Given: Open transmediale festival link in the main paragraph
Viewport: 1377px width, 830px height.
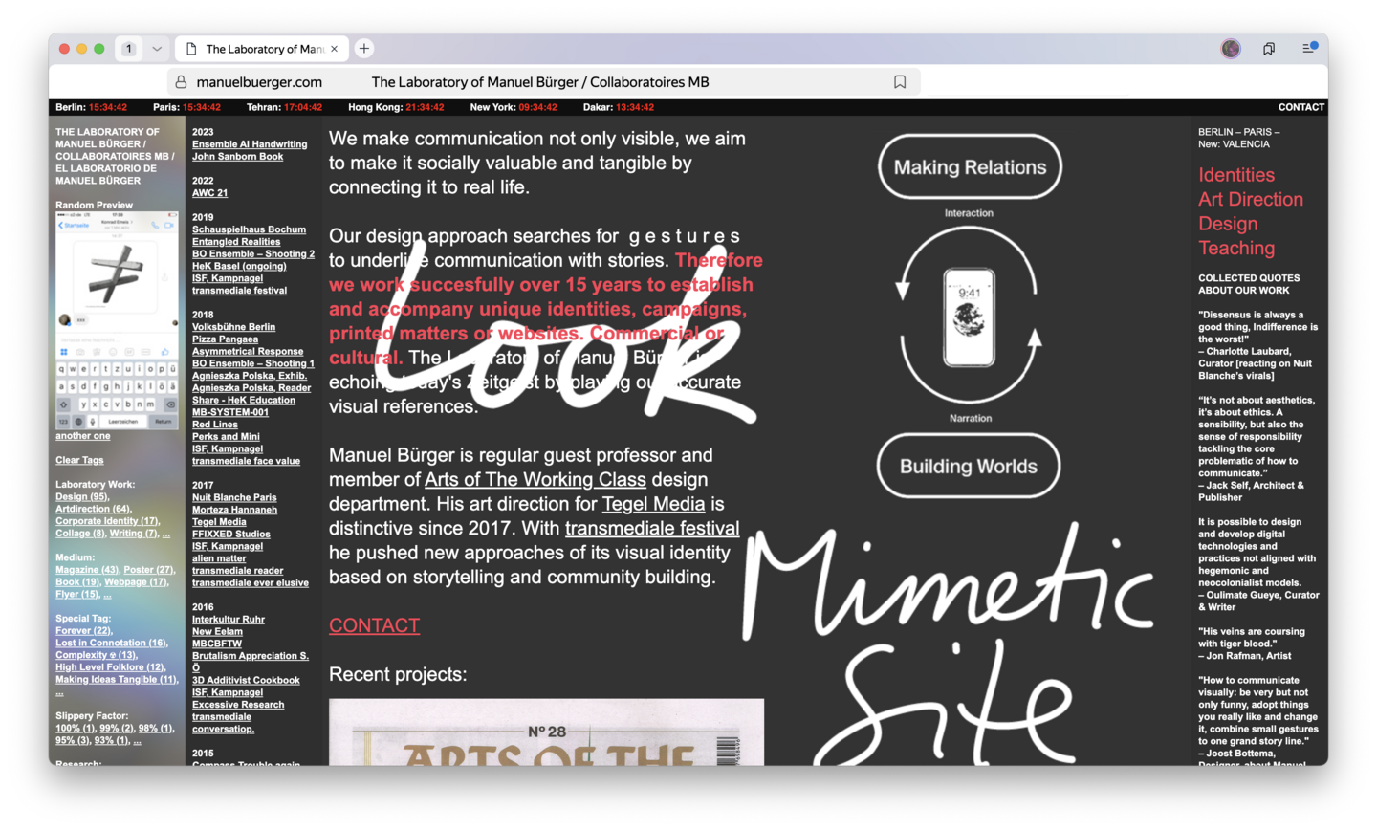Looking at the screenshot, I should 652,528.
